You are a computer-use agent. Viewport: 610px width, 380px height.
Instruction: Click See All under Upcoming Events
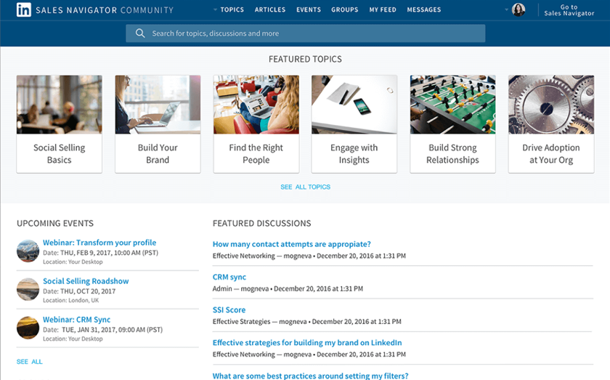click(30, 362)
